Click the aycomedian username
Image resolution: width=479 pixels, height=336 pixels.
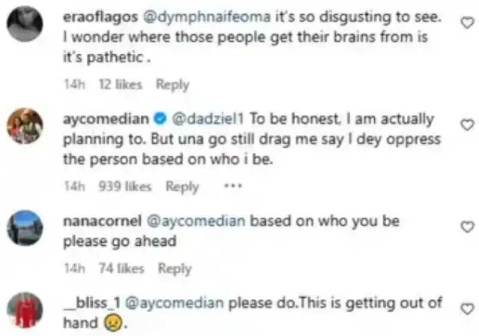[x=105, y=118]
